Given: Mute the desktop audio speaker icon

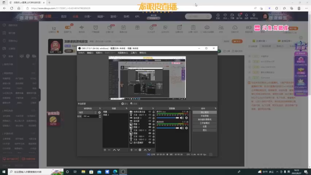Looking at the screenshot, I should (182, 128).
